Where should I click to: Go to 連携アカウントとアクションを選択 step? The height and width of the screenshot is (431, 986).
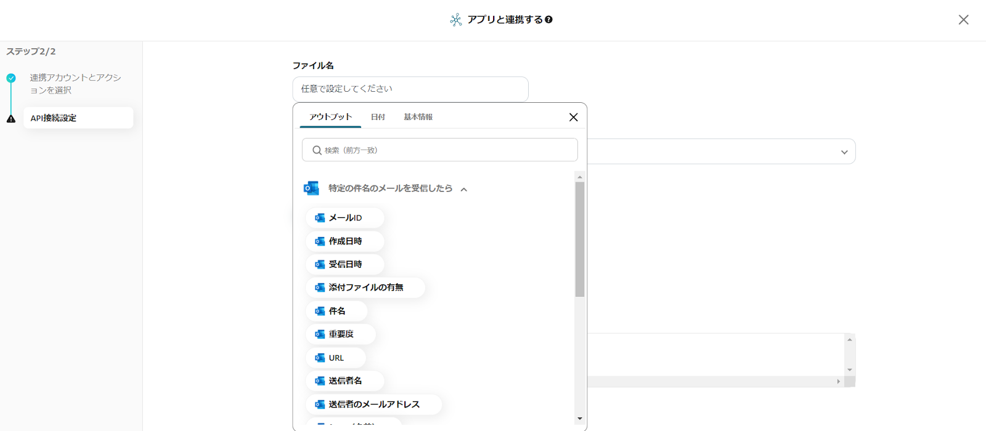pyautogui.click(x=75, y=84)
